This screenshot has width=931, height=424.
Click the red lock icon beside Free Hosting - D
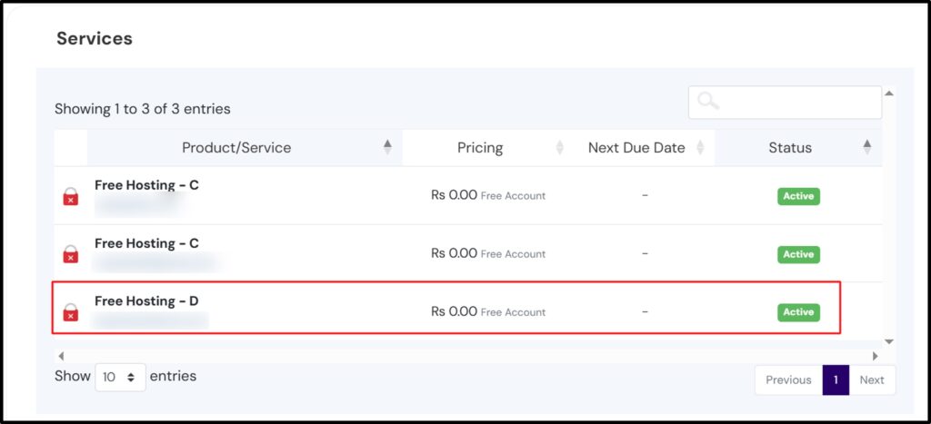pyautogui.click(x=71, y=312)
